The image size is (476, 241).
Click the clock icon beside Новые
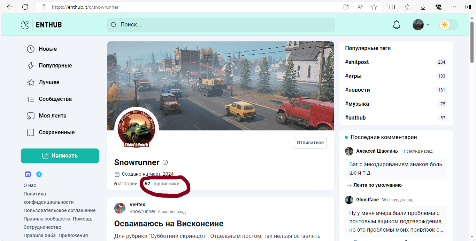[31, 49]
